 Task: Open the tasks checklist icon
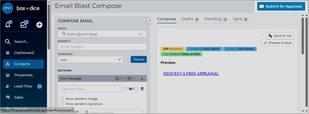(x=23, y=25)
